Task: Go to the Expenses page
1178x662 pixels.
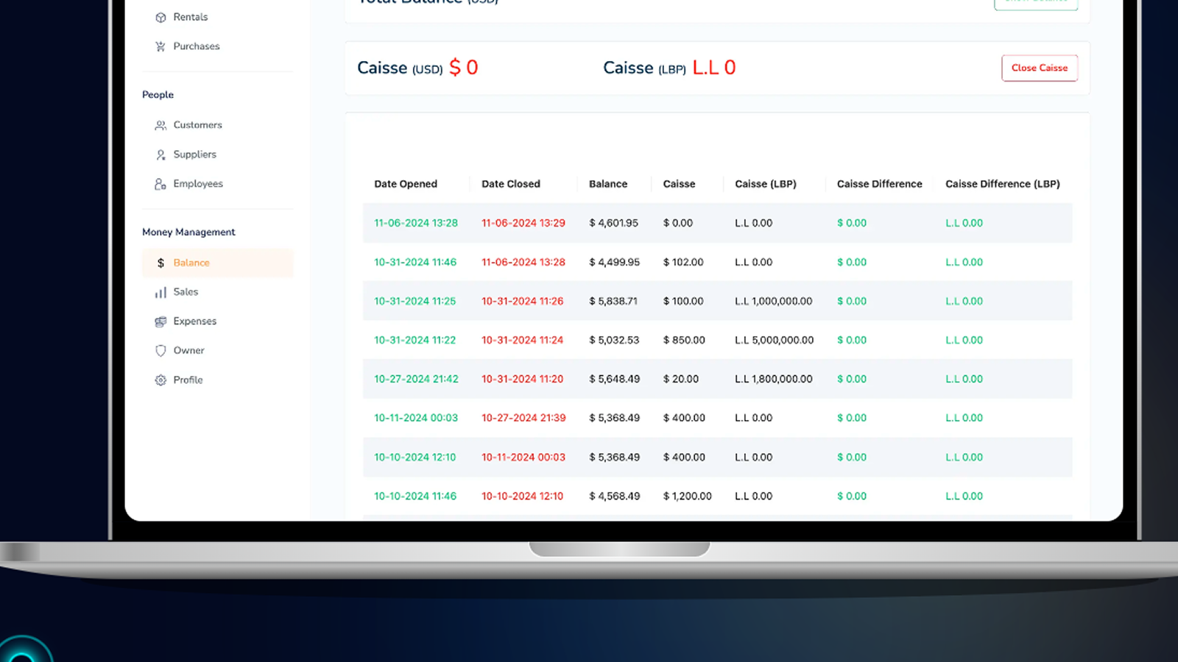Action: (x=194, y=321)
